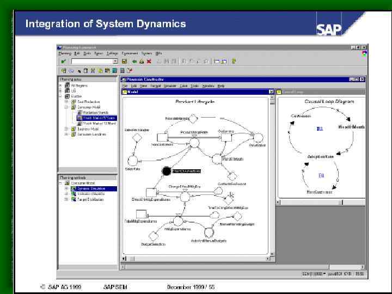Open the command field dropdown arrow
This screenshot has width=392, height=294.
115,61
